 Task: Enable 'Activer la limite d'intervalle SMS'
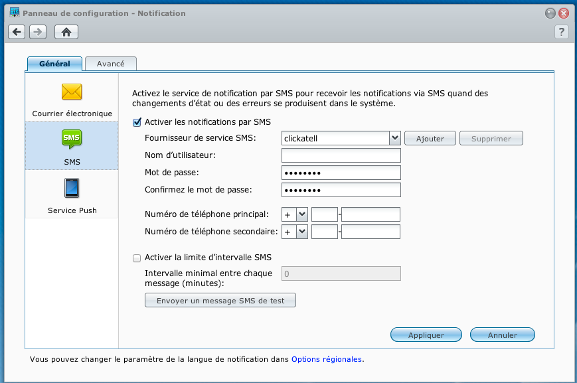coord(137,258)
